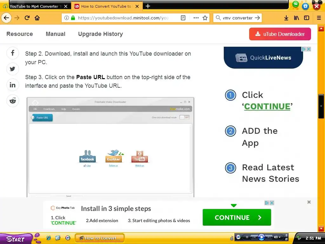
Task: Stop playback in the taskbar media player
Action: pos(247,237)
